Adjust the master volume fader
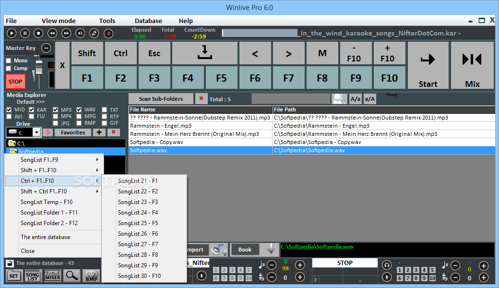This screenshot has height=288, width=499. pyautogui.click(x=39, y=68)
